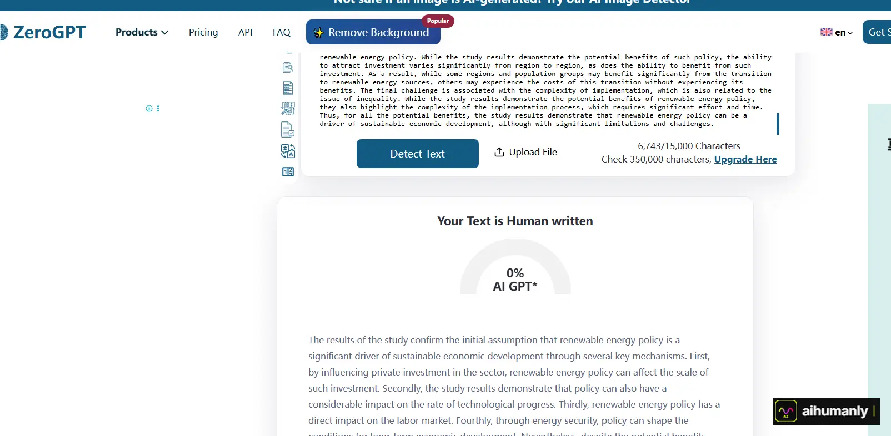
Task: Click the ad options dots icon
Action: pyautogui.click(x=158, y=108)
